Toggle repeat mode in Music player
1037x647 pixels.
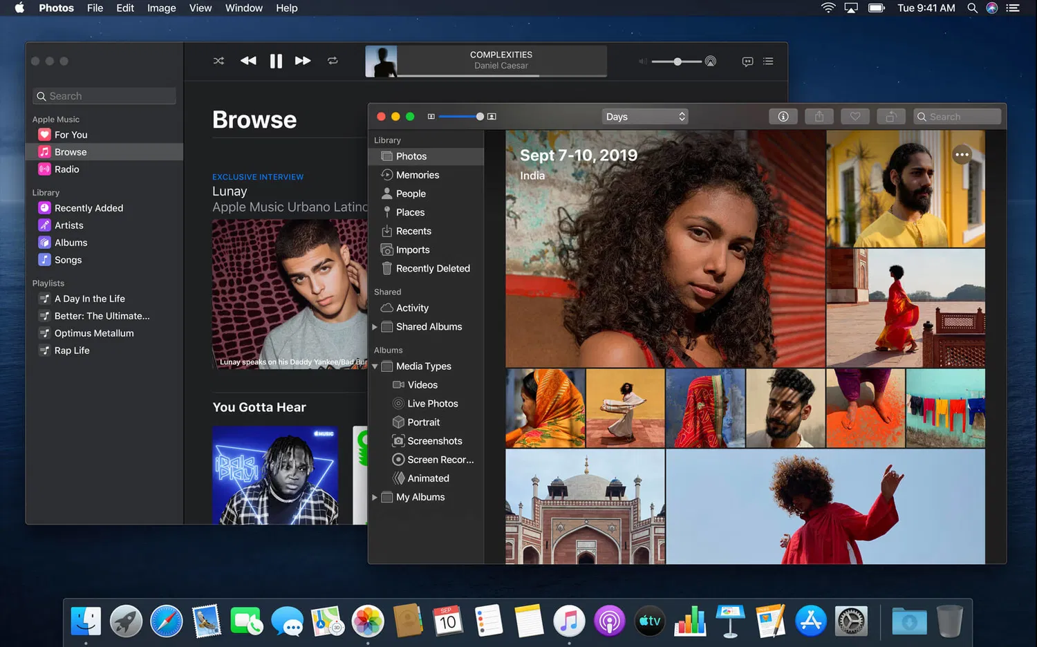333,61
